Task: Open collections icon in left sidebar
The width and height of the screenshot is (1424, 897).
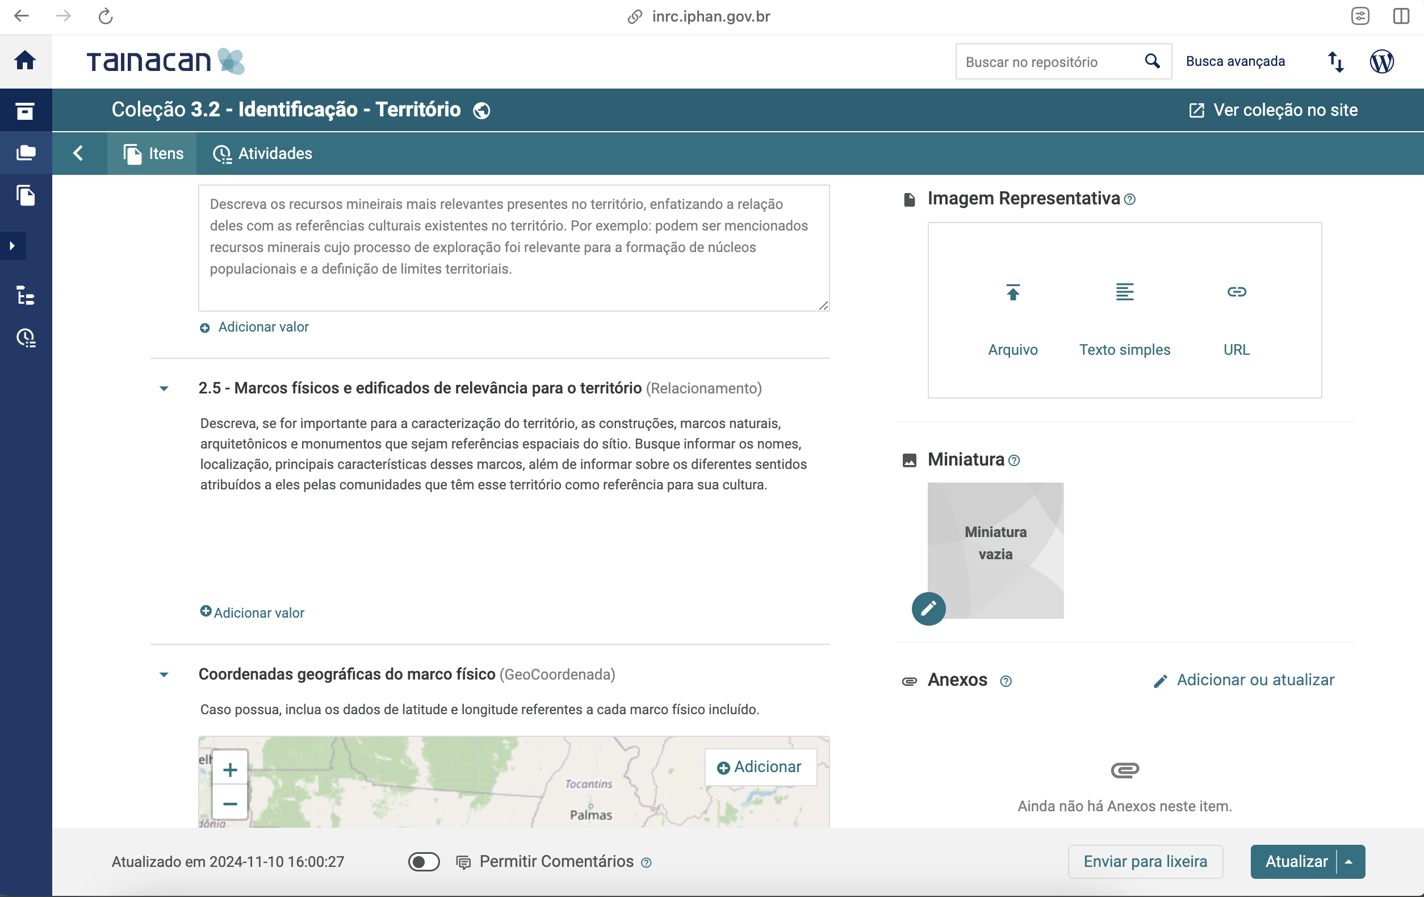Action: tap(26, 153)
